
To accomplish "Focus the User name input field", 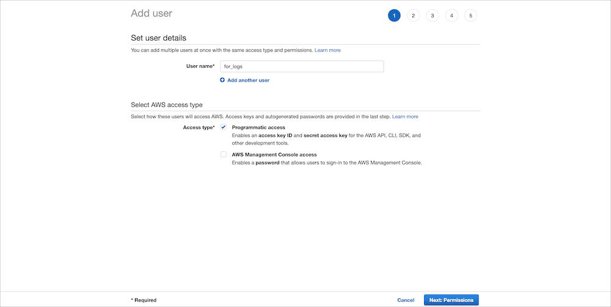I will pyautogui.click(x=302, y=66).
